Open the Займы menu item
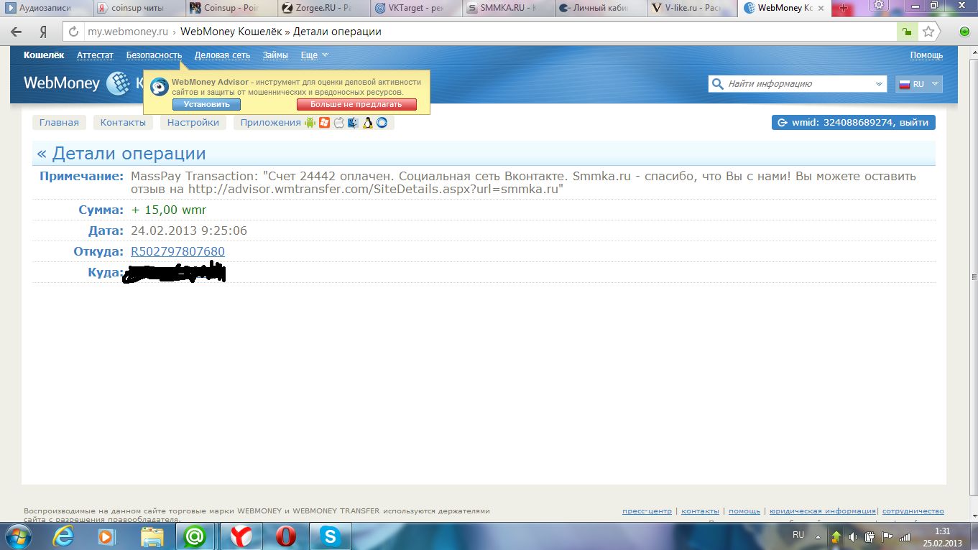The height and width of the screenshot is (550, 978). pos(275,55)
